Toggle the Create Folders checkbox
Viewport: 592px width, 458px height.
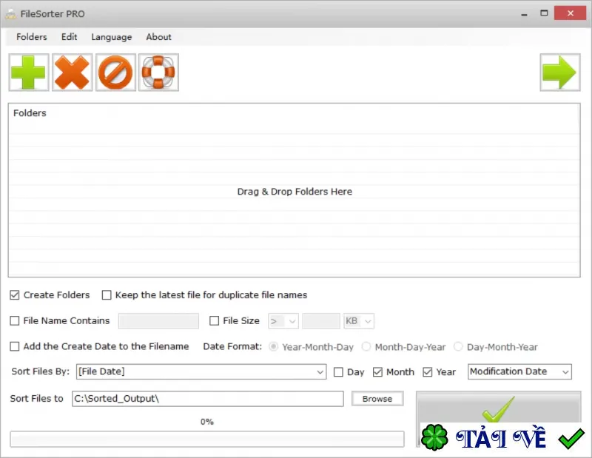[15, 295]
